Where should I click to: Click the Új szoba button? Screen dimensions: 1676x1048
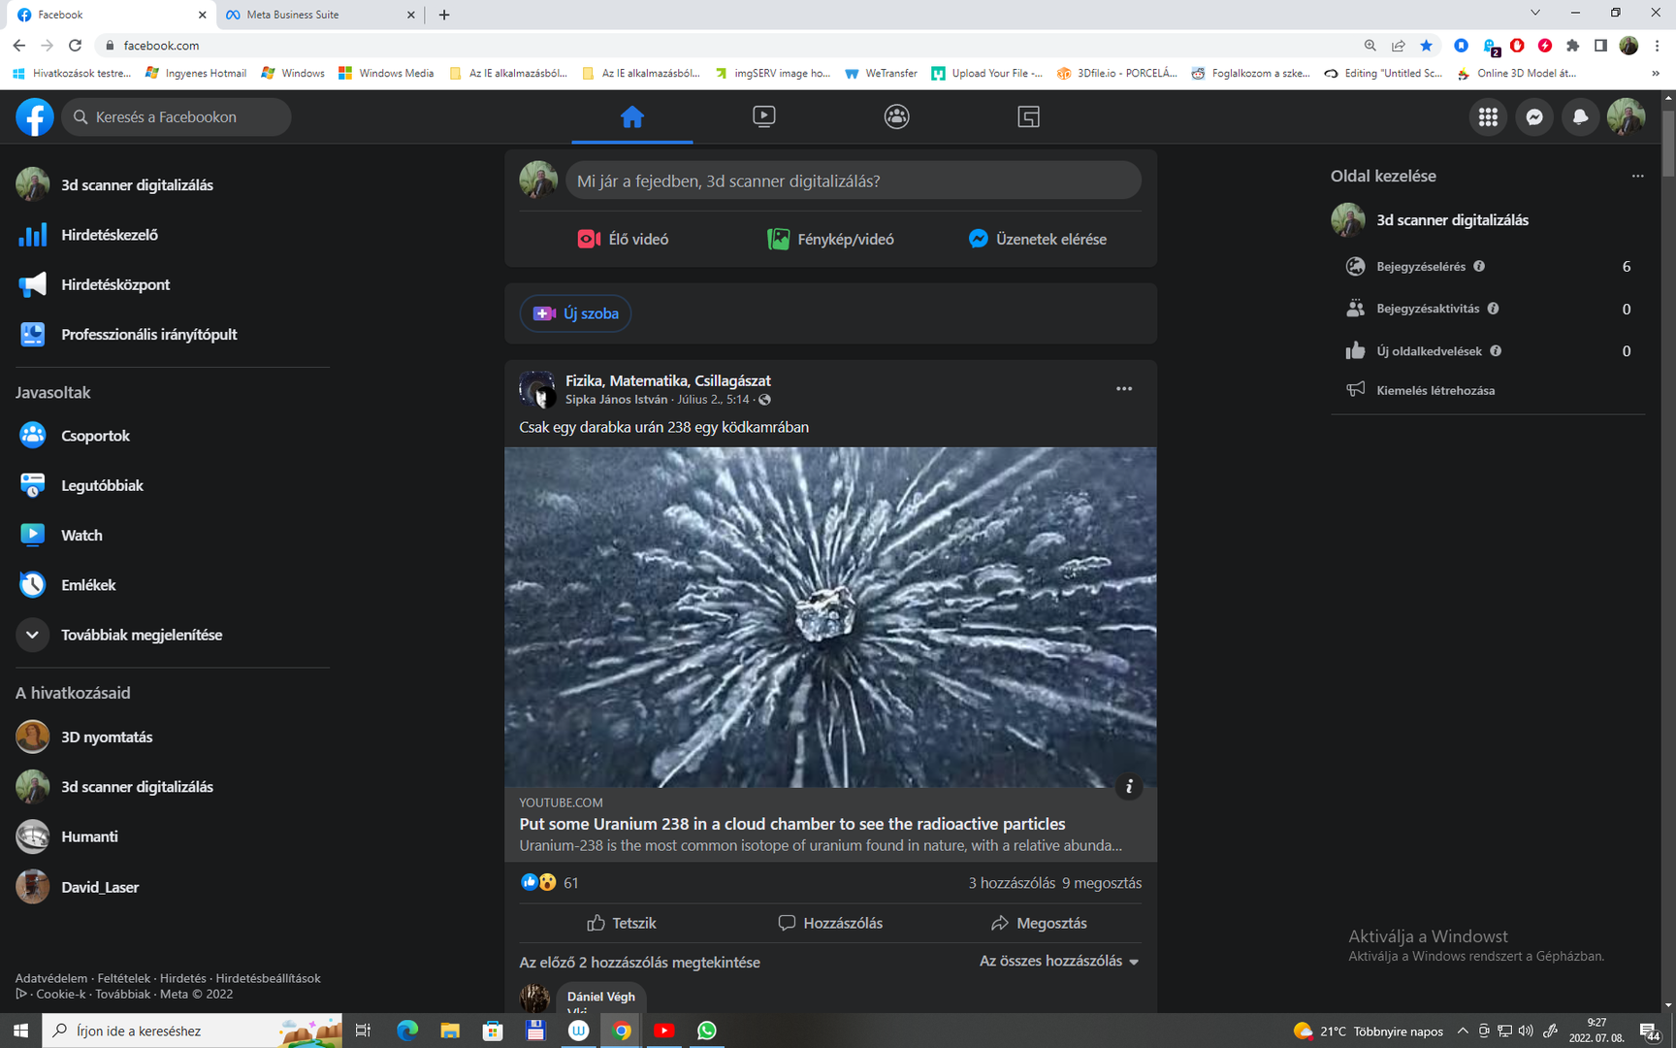(x=576, y=313)
